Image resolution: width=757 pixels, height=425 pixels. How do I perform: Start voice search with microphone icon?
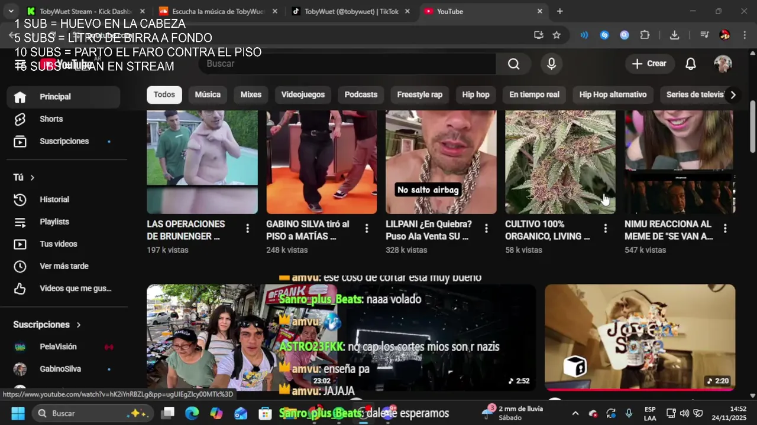click(551, 64)
